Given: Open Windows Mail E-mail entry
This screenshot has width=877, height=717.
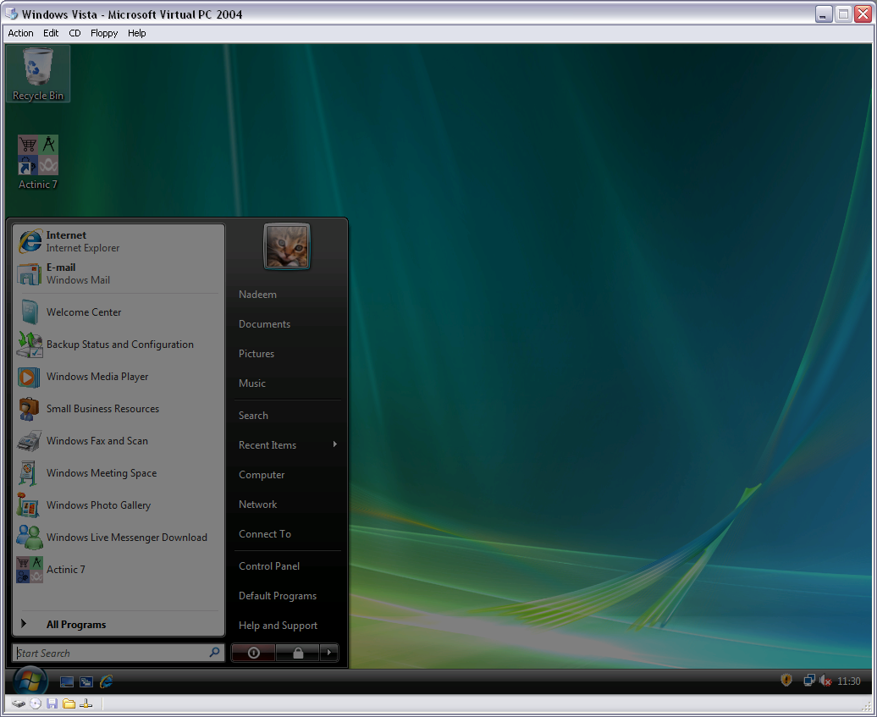Looking at the screenshot, I should [x=119, y=273].
